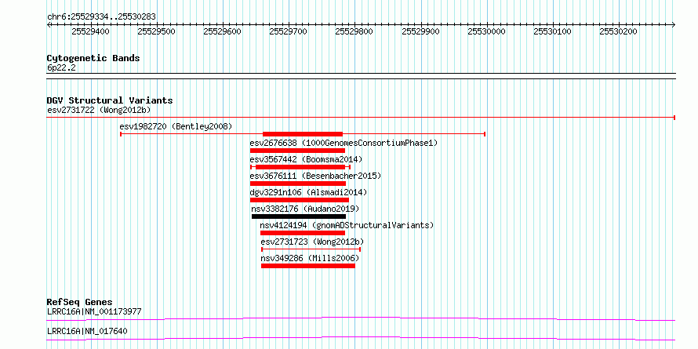The width and height of the screenshot is (698, 349).
Task: Click ruler position 25530200
Action: pyautogui.click(x=618, y=31)
